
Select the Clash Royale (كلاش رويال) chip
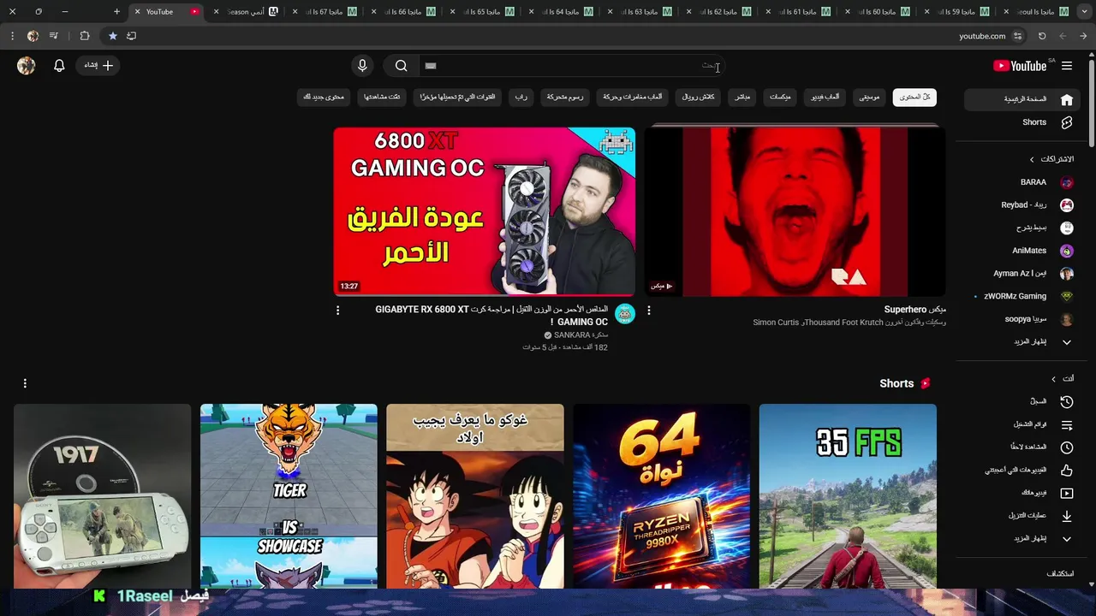[698, 98]
